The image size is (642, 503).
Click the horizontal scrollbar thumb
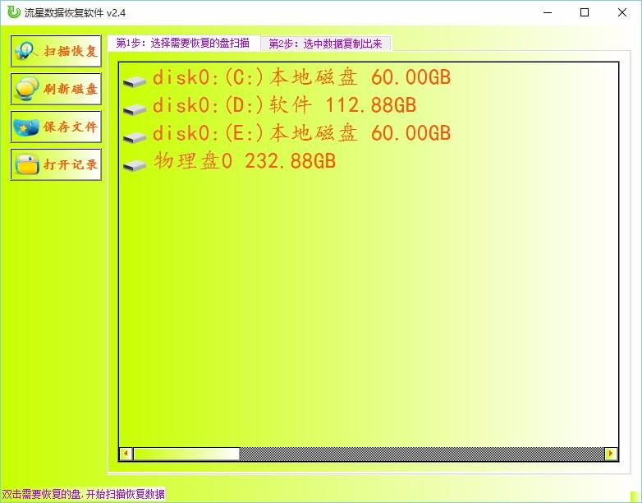pos(186,454)
